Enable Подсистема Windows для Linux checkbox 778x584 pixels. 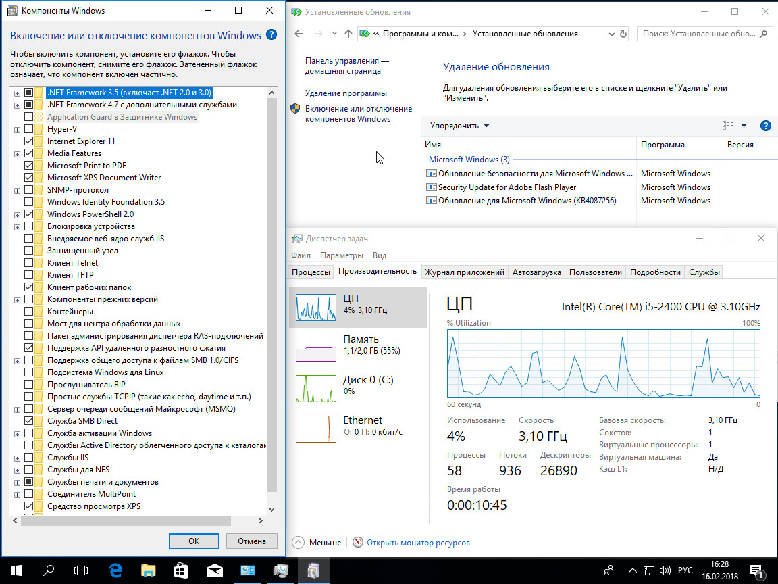(x=29, y=372)
